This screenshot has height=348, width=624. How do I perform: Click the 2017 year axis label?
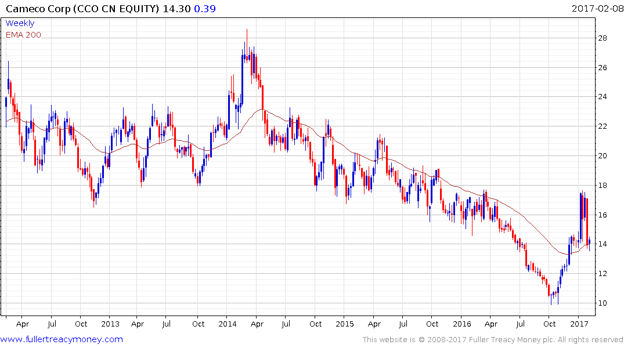tap(579, 324)
